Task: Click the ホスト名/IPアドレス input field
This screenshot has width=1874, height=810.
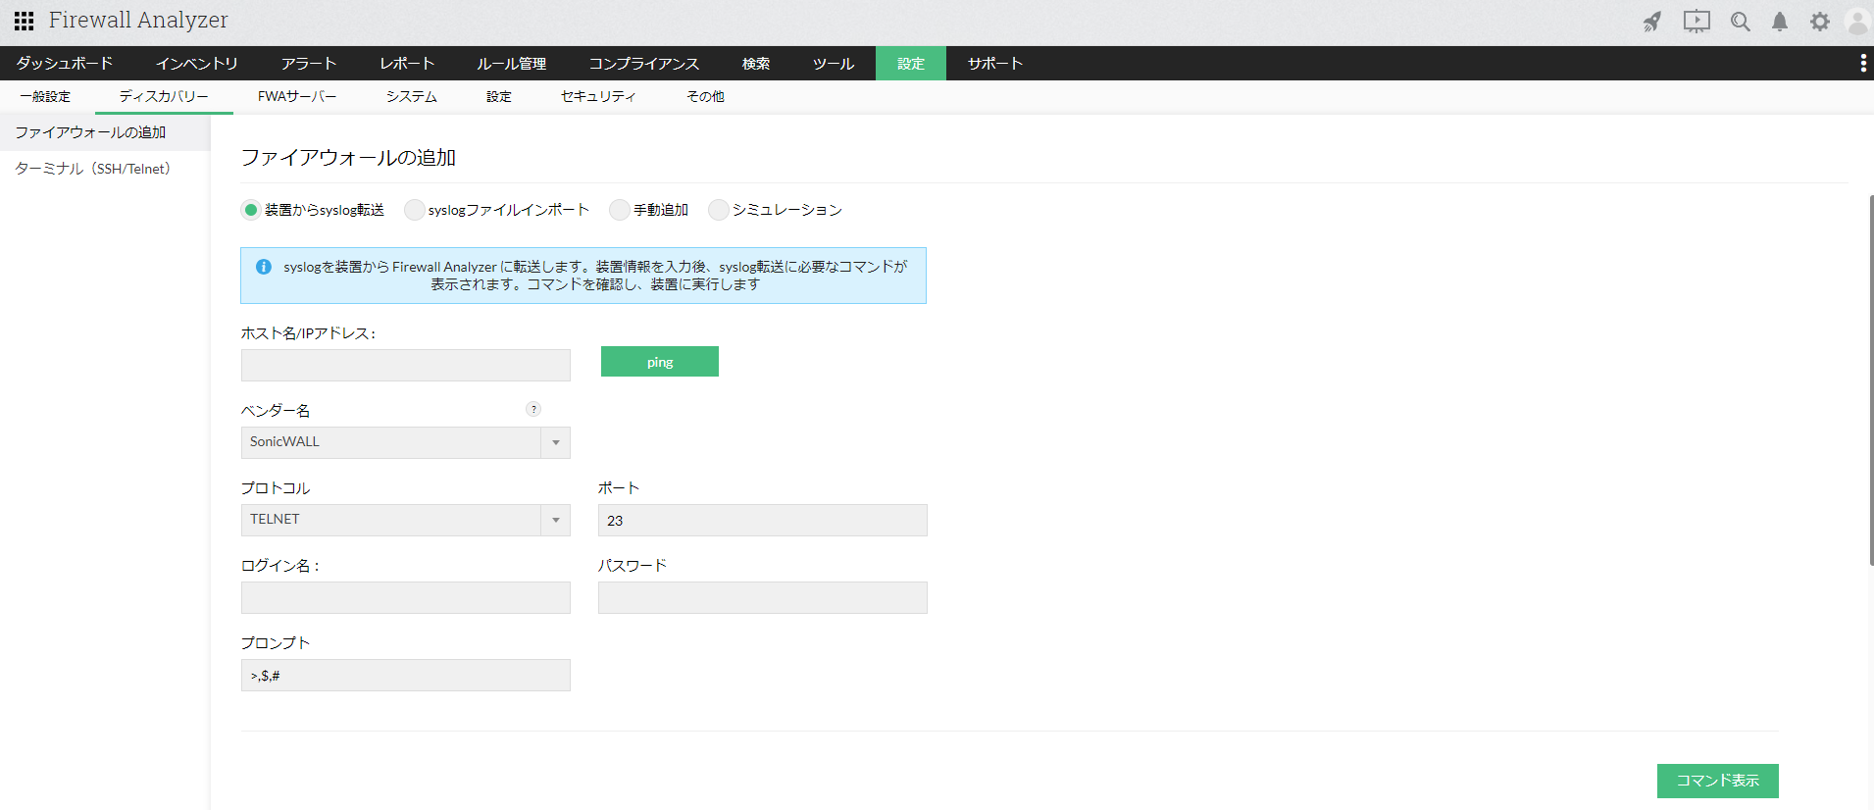Action: pyautogui.click(x=405, y=365)
